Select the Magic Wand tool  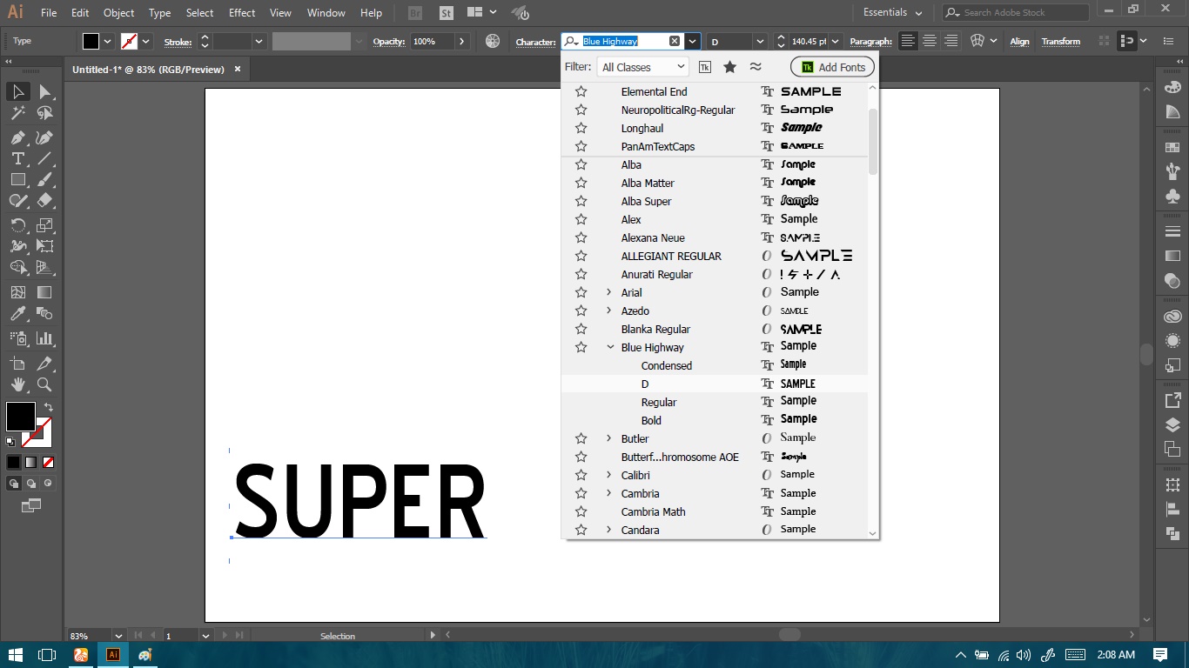click(17, 113)
